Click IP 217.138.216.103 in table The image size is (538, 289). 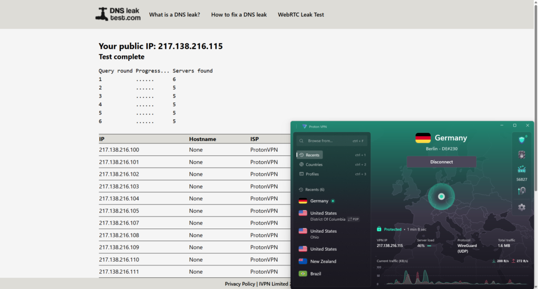point(119,187)
